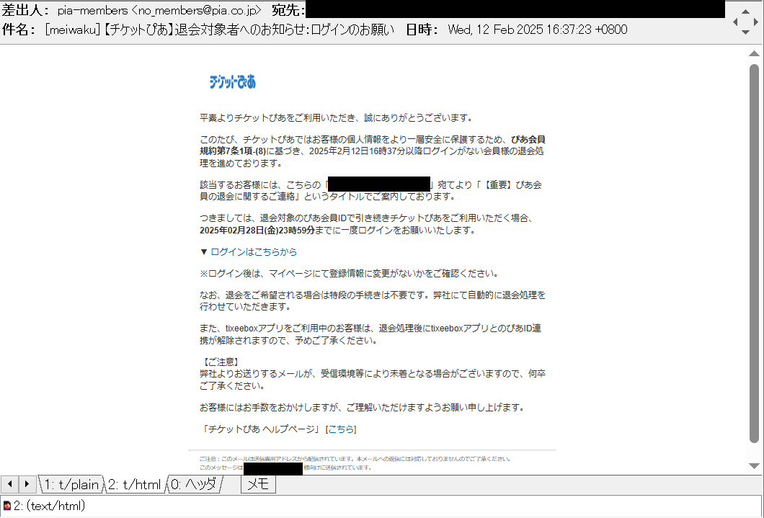Click the tixeebox アプリ paragraph
Screen dimensions: 764x518
(370, 334)
